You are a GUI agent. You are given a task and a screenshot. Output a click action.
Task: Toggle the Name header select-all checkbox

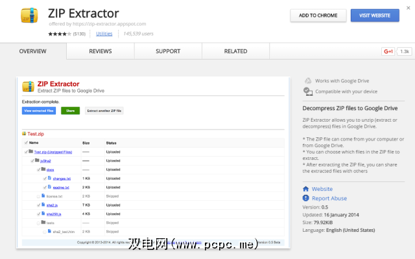[26, 142]
